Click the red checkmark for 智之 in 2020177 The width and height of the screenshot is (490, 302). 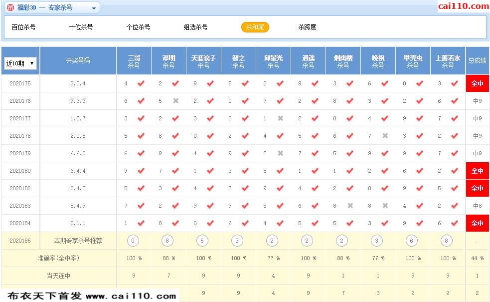click(x=245, y=118)
